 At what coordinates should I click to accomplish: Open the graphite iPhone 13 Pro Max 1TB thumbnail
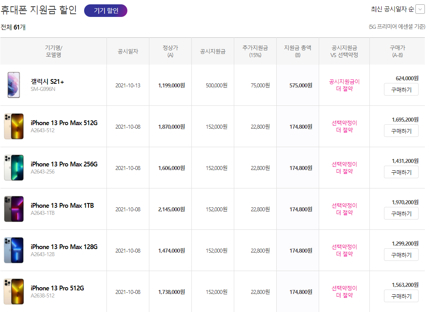14,209
